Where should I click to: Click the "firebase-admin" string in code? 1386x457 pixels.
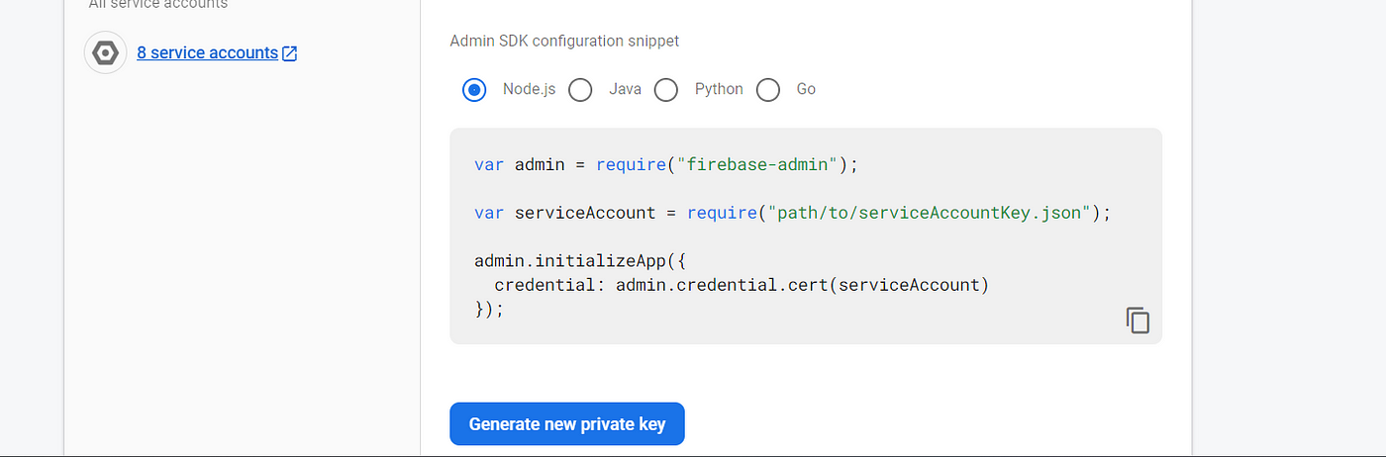tap(757, 164)
